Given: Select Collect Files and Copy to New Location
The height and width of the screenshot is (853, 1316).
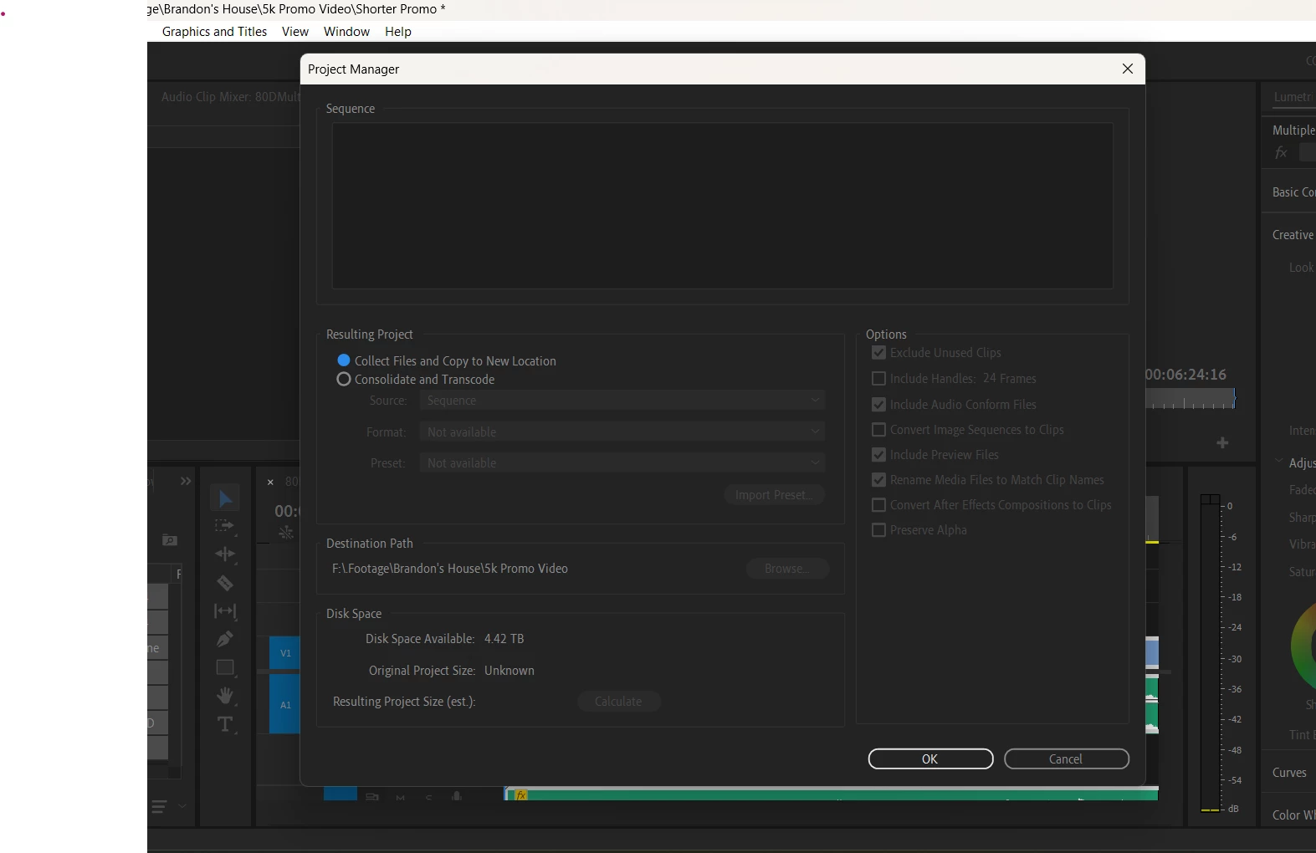Looking at the screenshot, I should coord(447,361).
